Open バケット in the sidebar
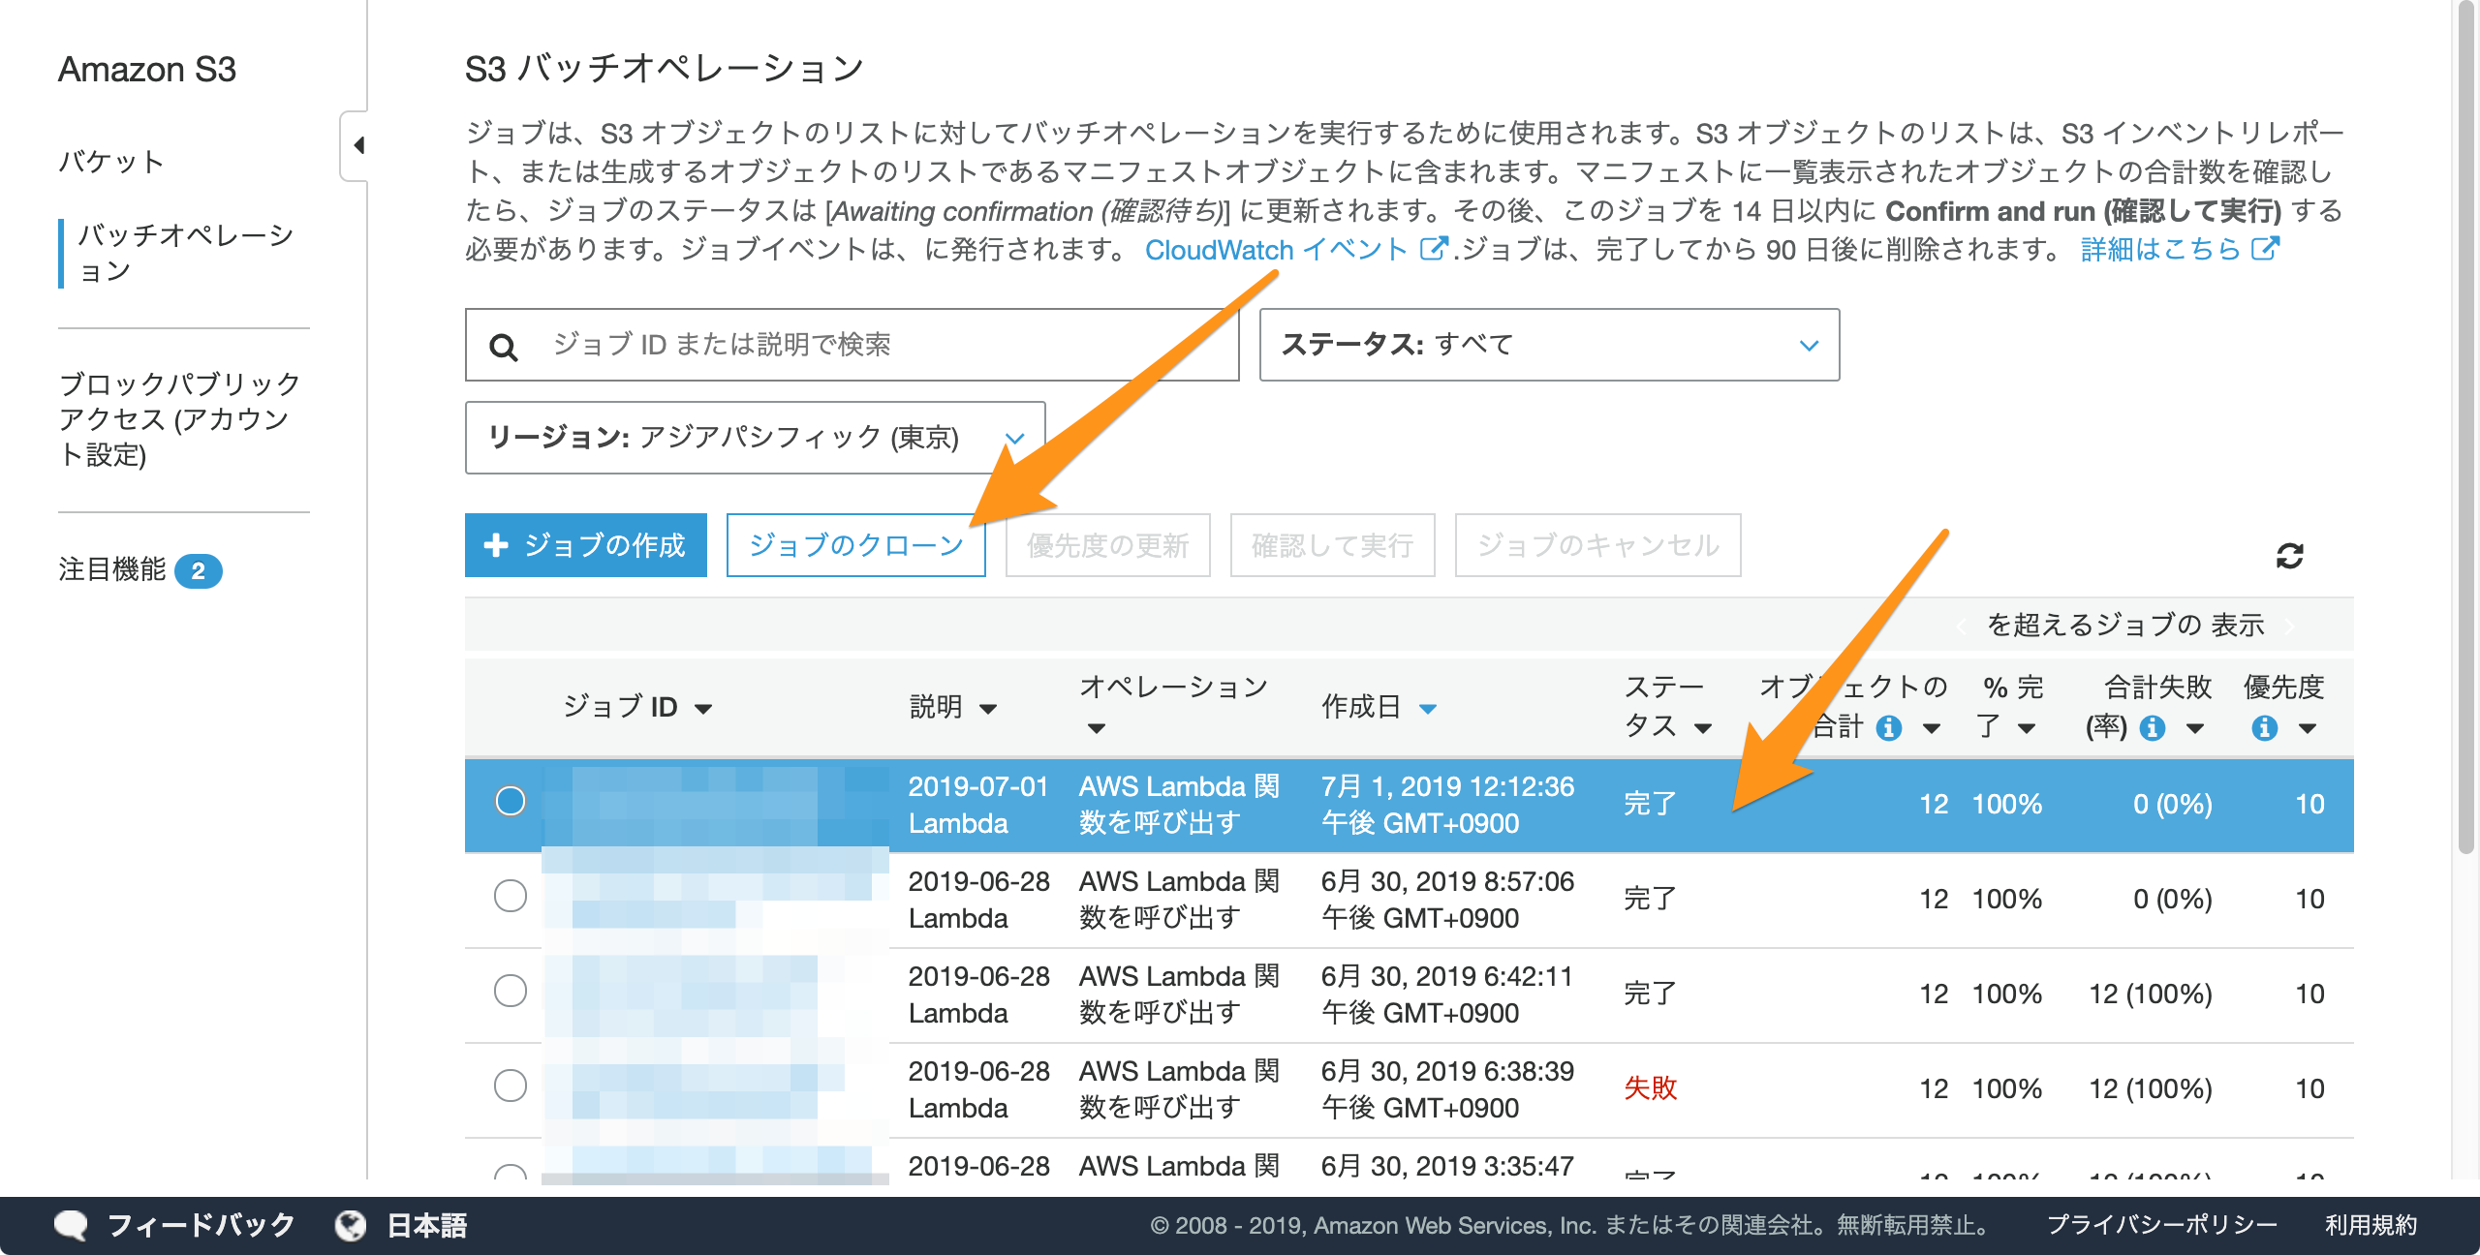Viewport: 2480px width, 1255px height. click(110, 161)
